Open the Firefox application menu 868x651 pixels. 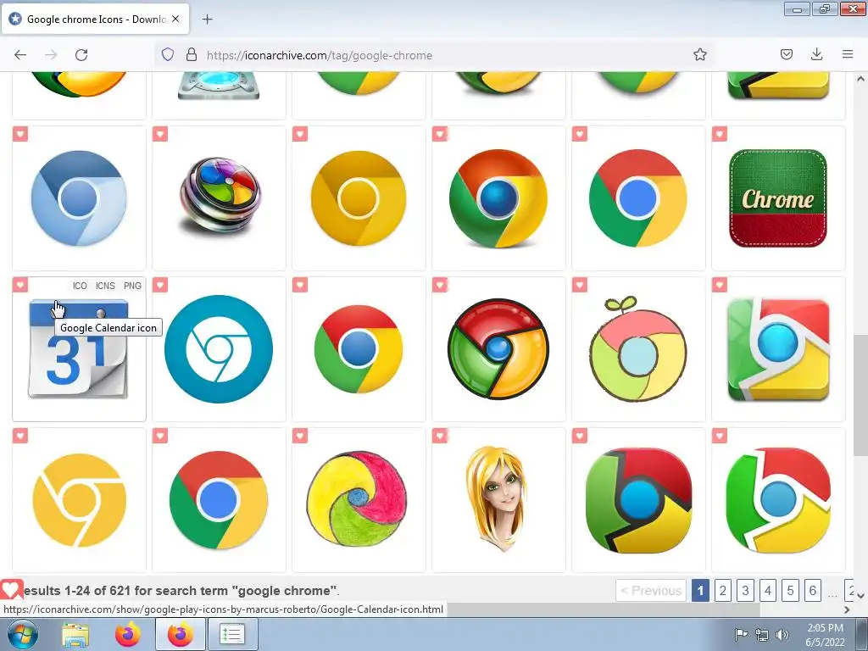tap(848, 54)
